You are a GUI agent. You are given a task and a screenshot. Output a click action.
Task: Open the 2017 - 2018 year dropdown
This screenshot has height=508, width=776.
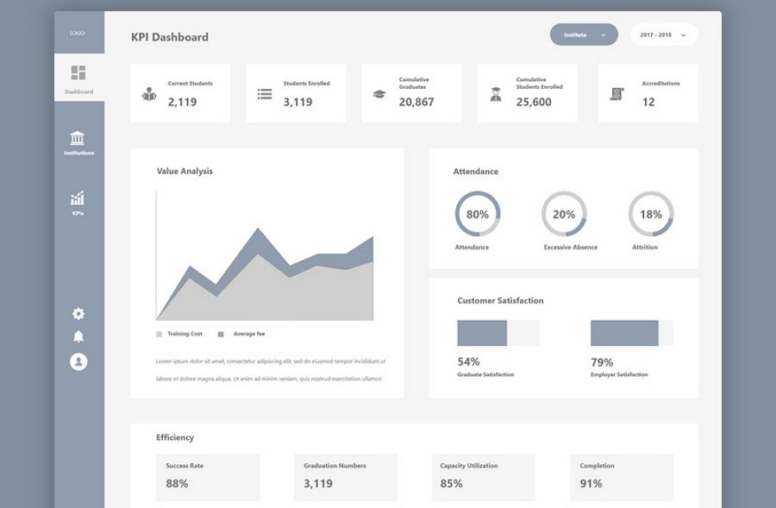click(x=664, y=34)
